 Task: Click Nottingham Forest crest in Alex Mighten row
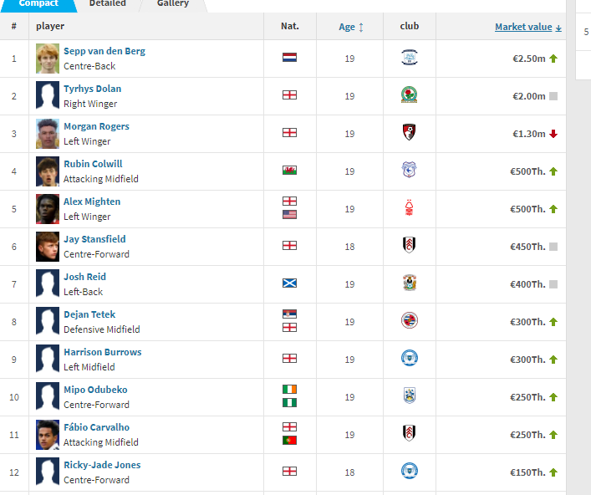410,207
